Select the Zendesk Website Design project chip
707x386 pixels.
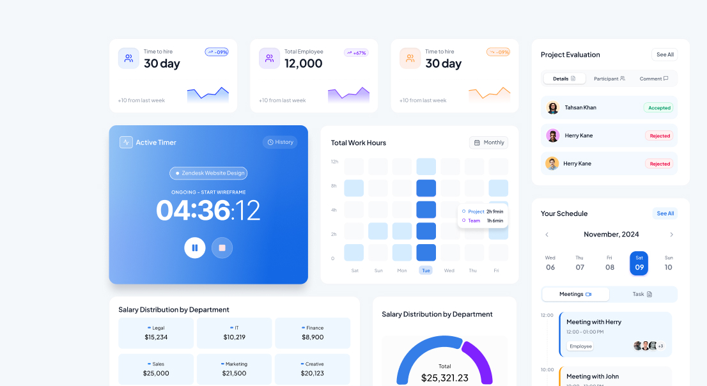point(208,173)
